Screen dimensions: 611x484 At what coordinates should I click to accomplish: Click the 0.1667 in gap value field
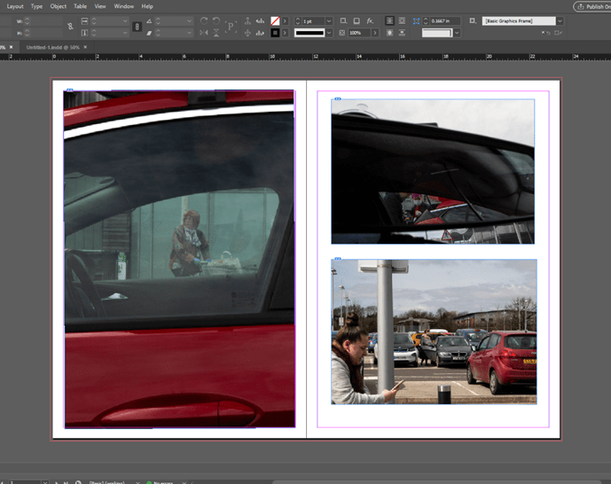click(442, 20)
